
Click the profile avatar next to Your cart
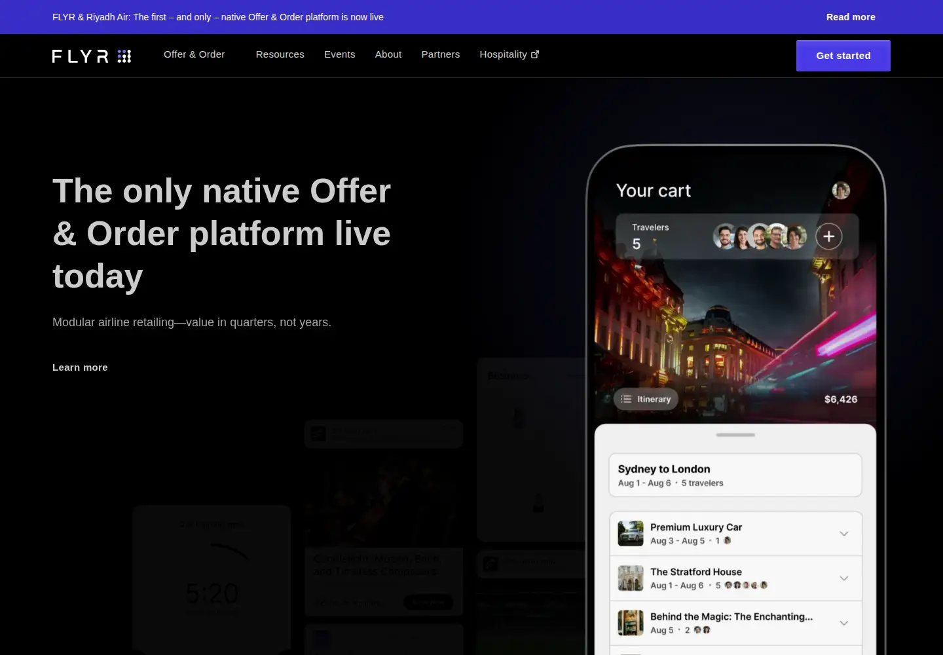tap(841, 191)
